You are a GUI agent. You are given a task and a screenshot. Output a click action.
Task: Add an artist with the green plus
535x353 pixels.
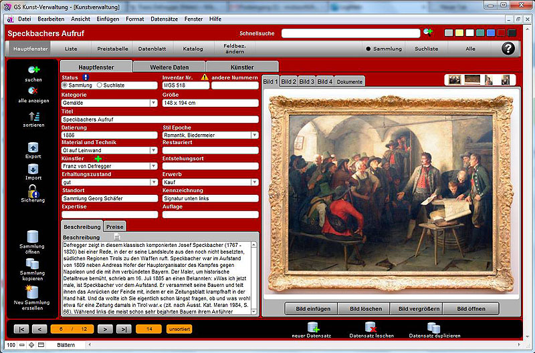98,158
